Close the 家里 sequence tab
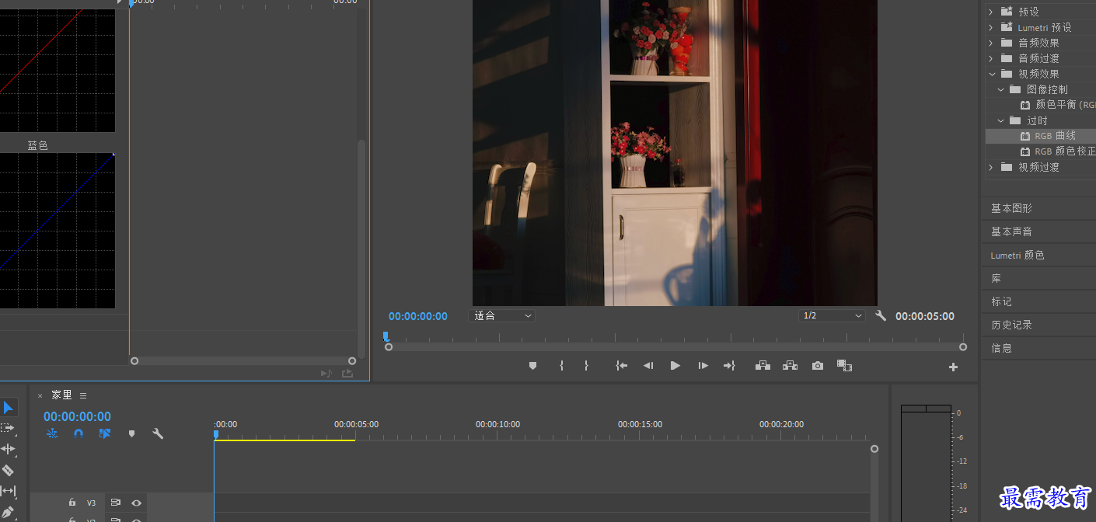Viewport: 1096px width, 522px height. click(x=40, y=395)
